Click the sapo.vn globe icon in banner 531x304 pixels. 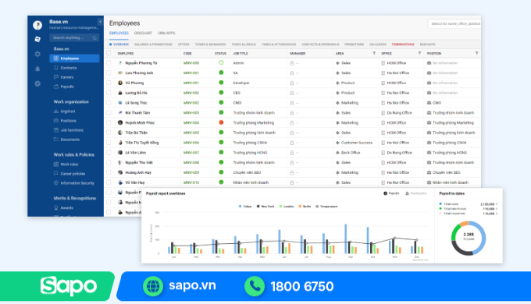pyautogui.click(x=153, y=286)
